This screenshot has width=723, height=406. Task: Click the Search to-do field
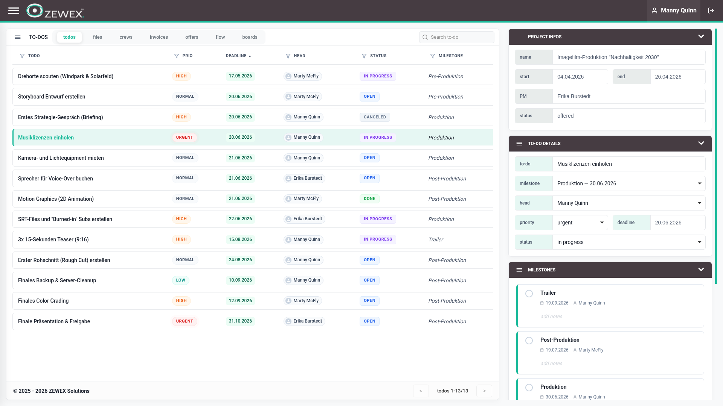456,37
